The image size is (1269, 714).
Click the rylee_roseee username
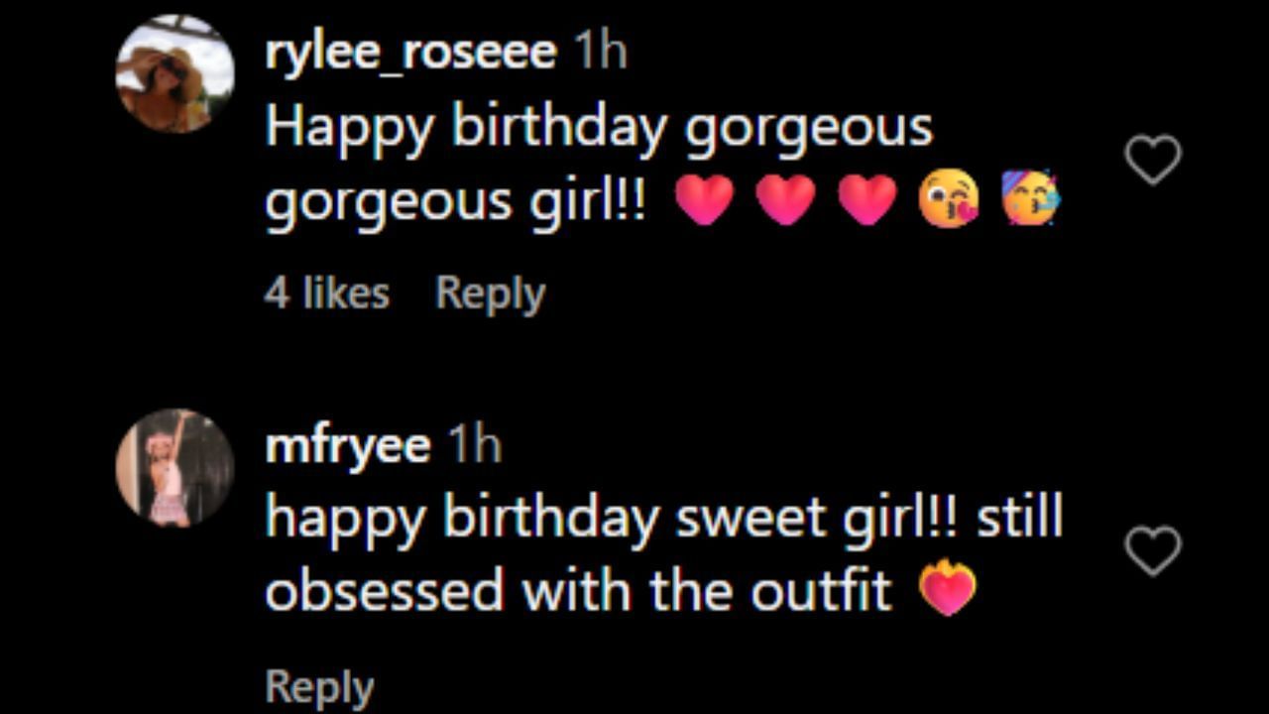410,51
